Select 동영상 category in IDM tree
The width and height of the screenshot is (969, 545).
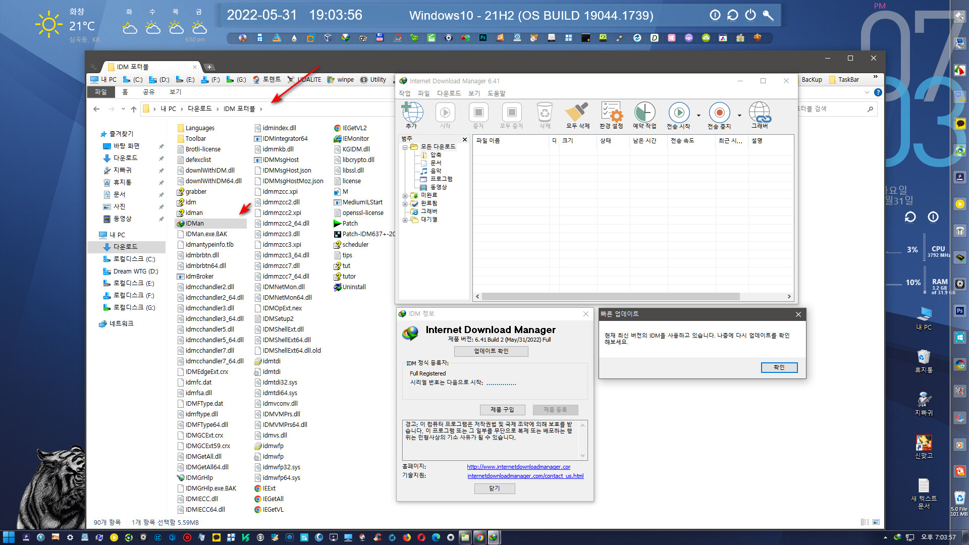click(438, 187)
